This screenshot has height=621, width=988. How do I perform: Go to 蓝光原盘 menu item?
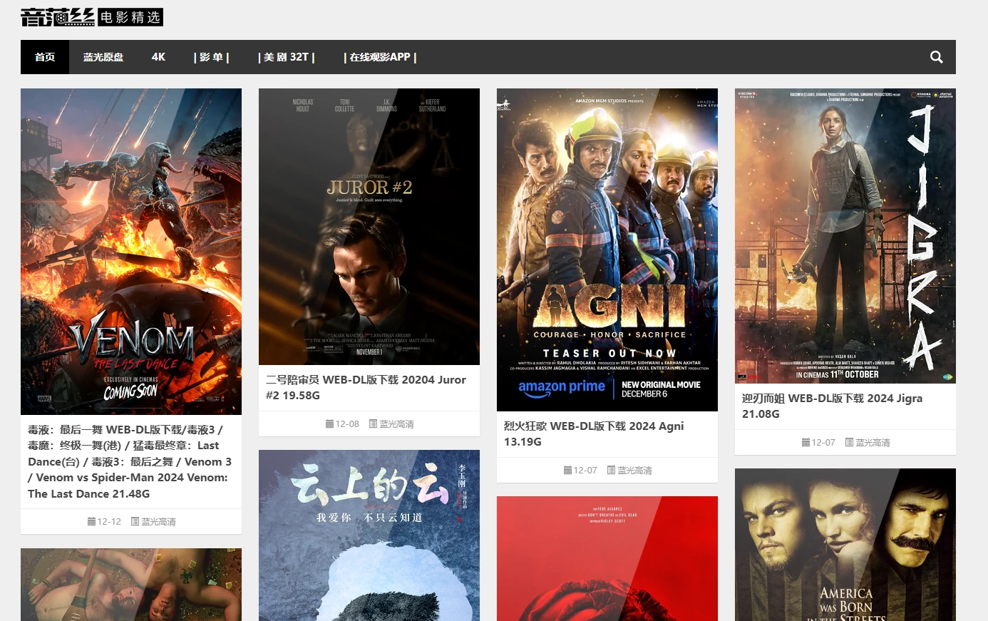[x=103, y=57]
